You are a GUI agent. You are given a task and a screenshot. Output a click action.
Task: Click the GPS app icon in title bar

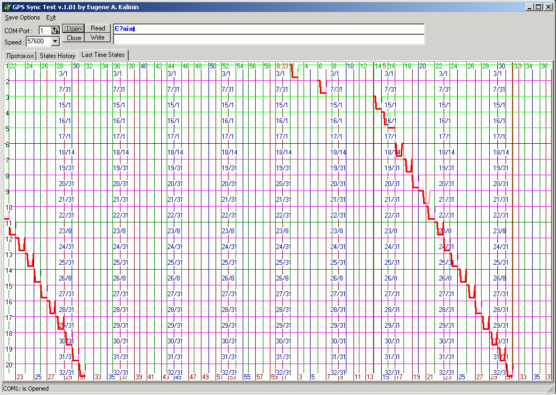pyautogui.click(x=7, y=7)
